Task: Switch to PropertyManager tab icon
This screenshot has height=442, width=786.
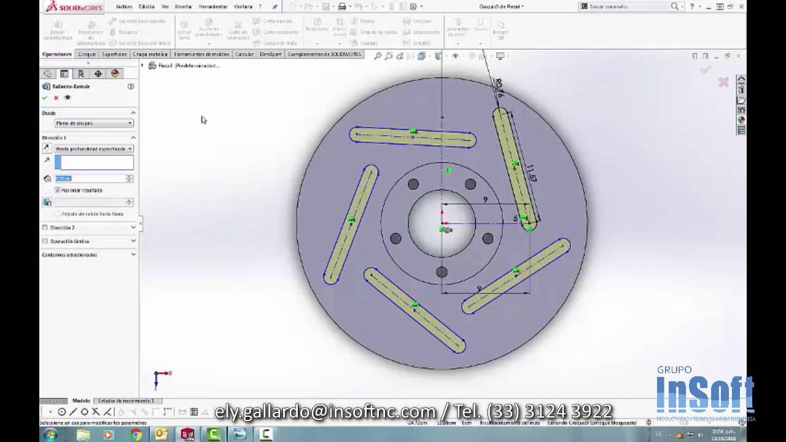Action: coord(64,74)
